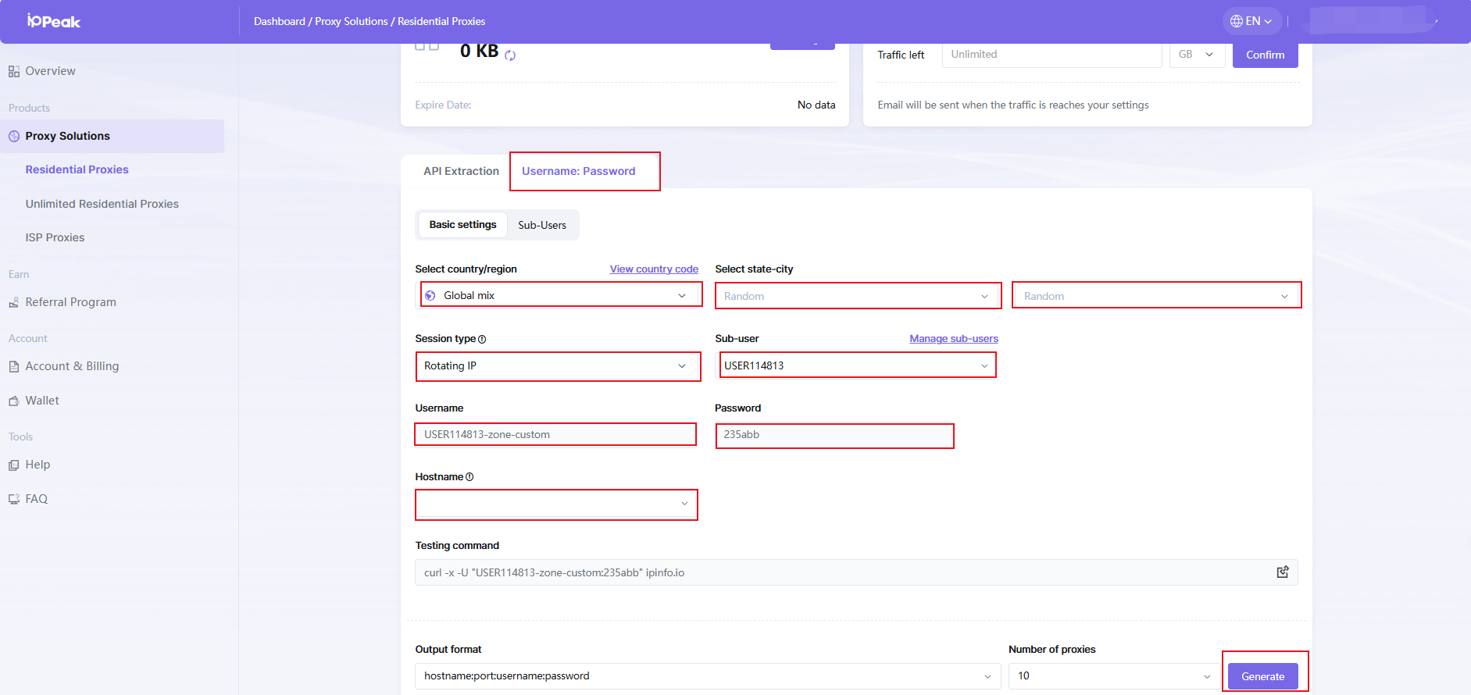1471x695 pixels.
Task: Expand the Select country/region dropdown
Action: [559, 295]
